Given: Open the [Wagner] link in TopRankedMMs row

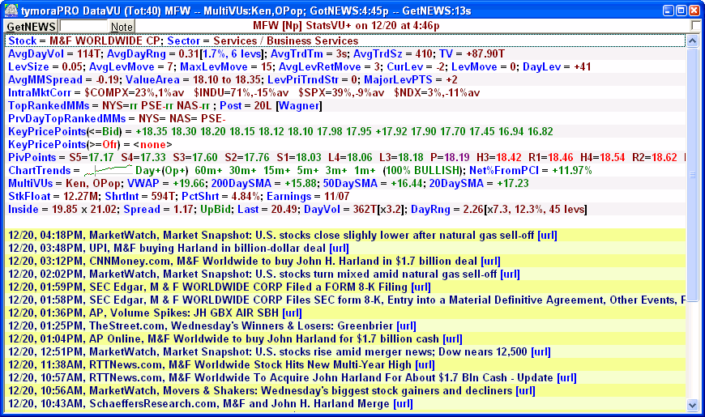Looking at the screenshot, I should coord(299,105).
